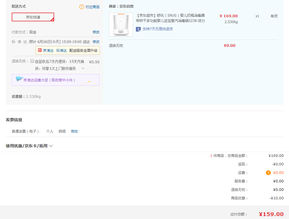Open 京准达运费大促 promotion banner
The width and height of the screenshot is (289, 219).
(x=55, y=80)
